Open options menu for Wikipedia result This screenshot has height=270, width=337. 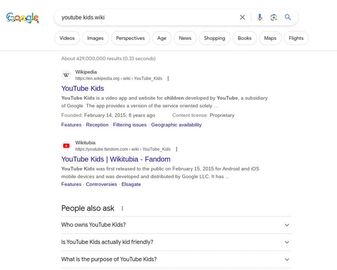pos(168,78)
